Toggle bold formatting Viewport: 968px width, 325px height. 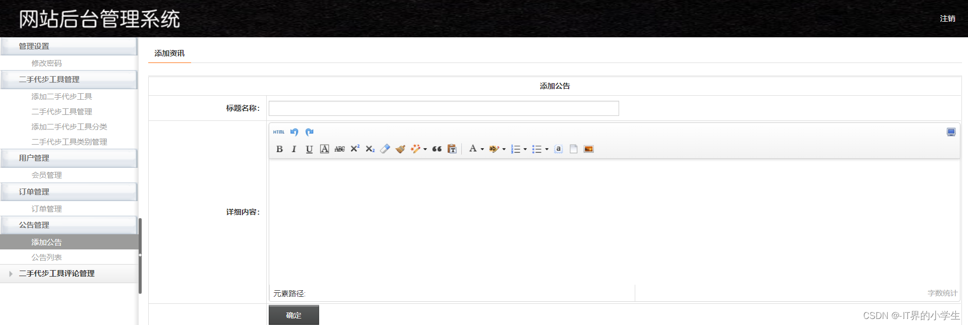tap(279, 149)
